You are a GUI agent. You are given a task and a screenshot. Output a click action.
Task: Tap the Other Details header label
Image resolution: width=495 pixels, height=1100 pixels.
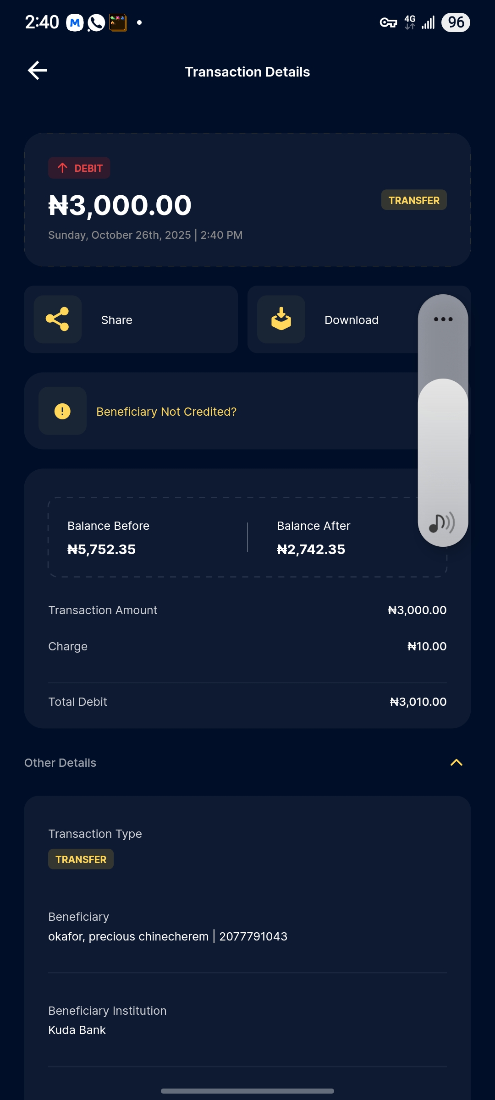coord(60,763)
